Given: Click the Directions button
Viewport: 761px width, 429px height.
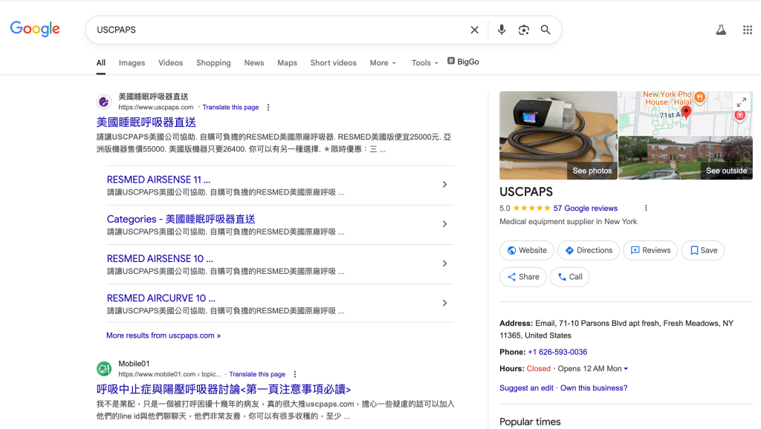Looking at the screenshot, I should point(588,251).
